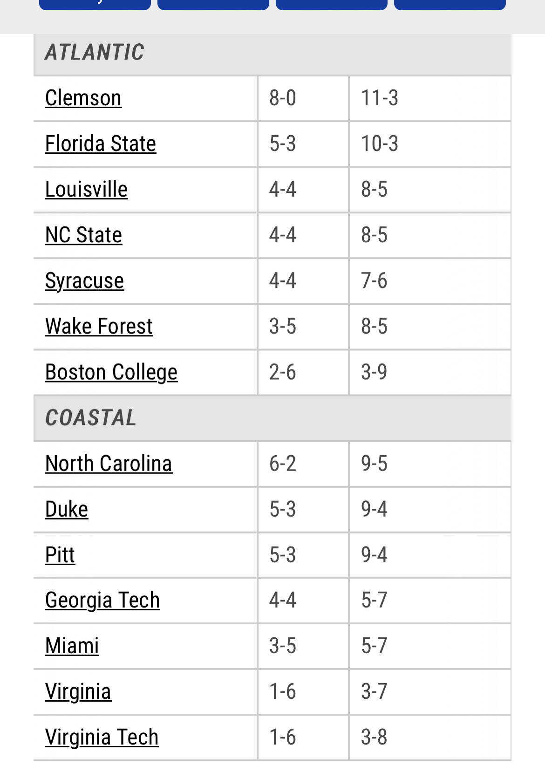Open the Virginia team link
Viewport: 545px width, 779px height.
(x=78, y=692)
